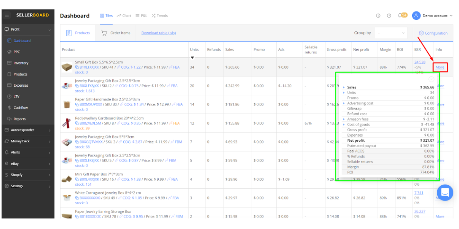Switch to the Trends tab
The height and width of the screenshot is (229, 459).
pos(159,16)
